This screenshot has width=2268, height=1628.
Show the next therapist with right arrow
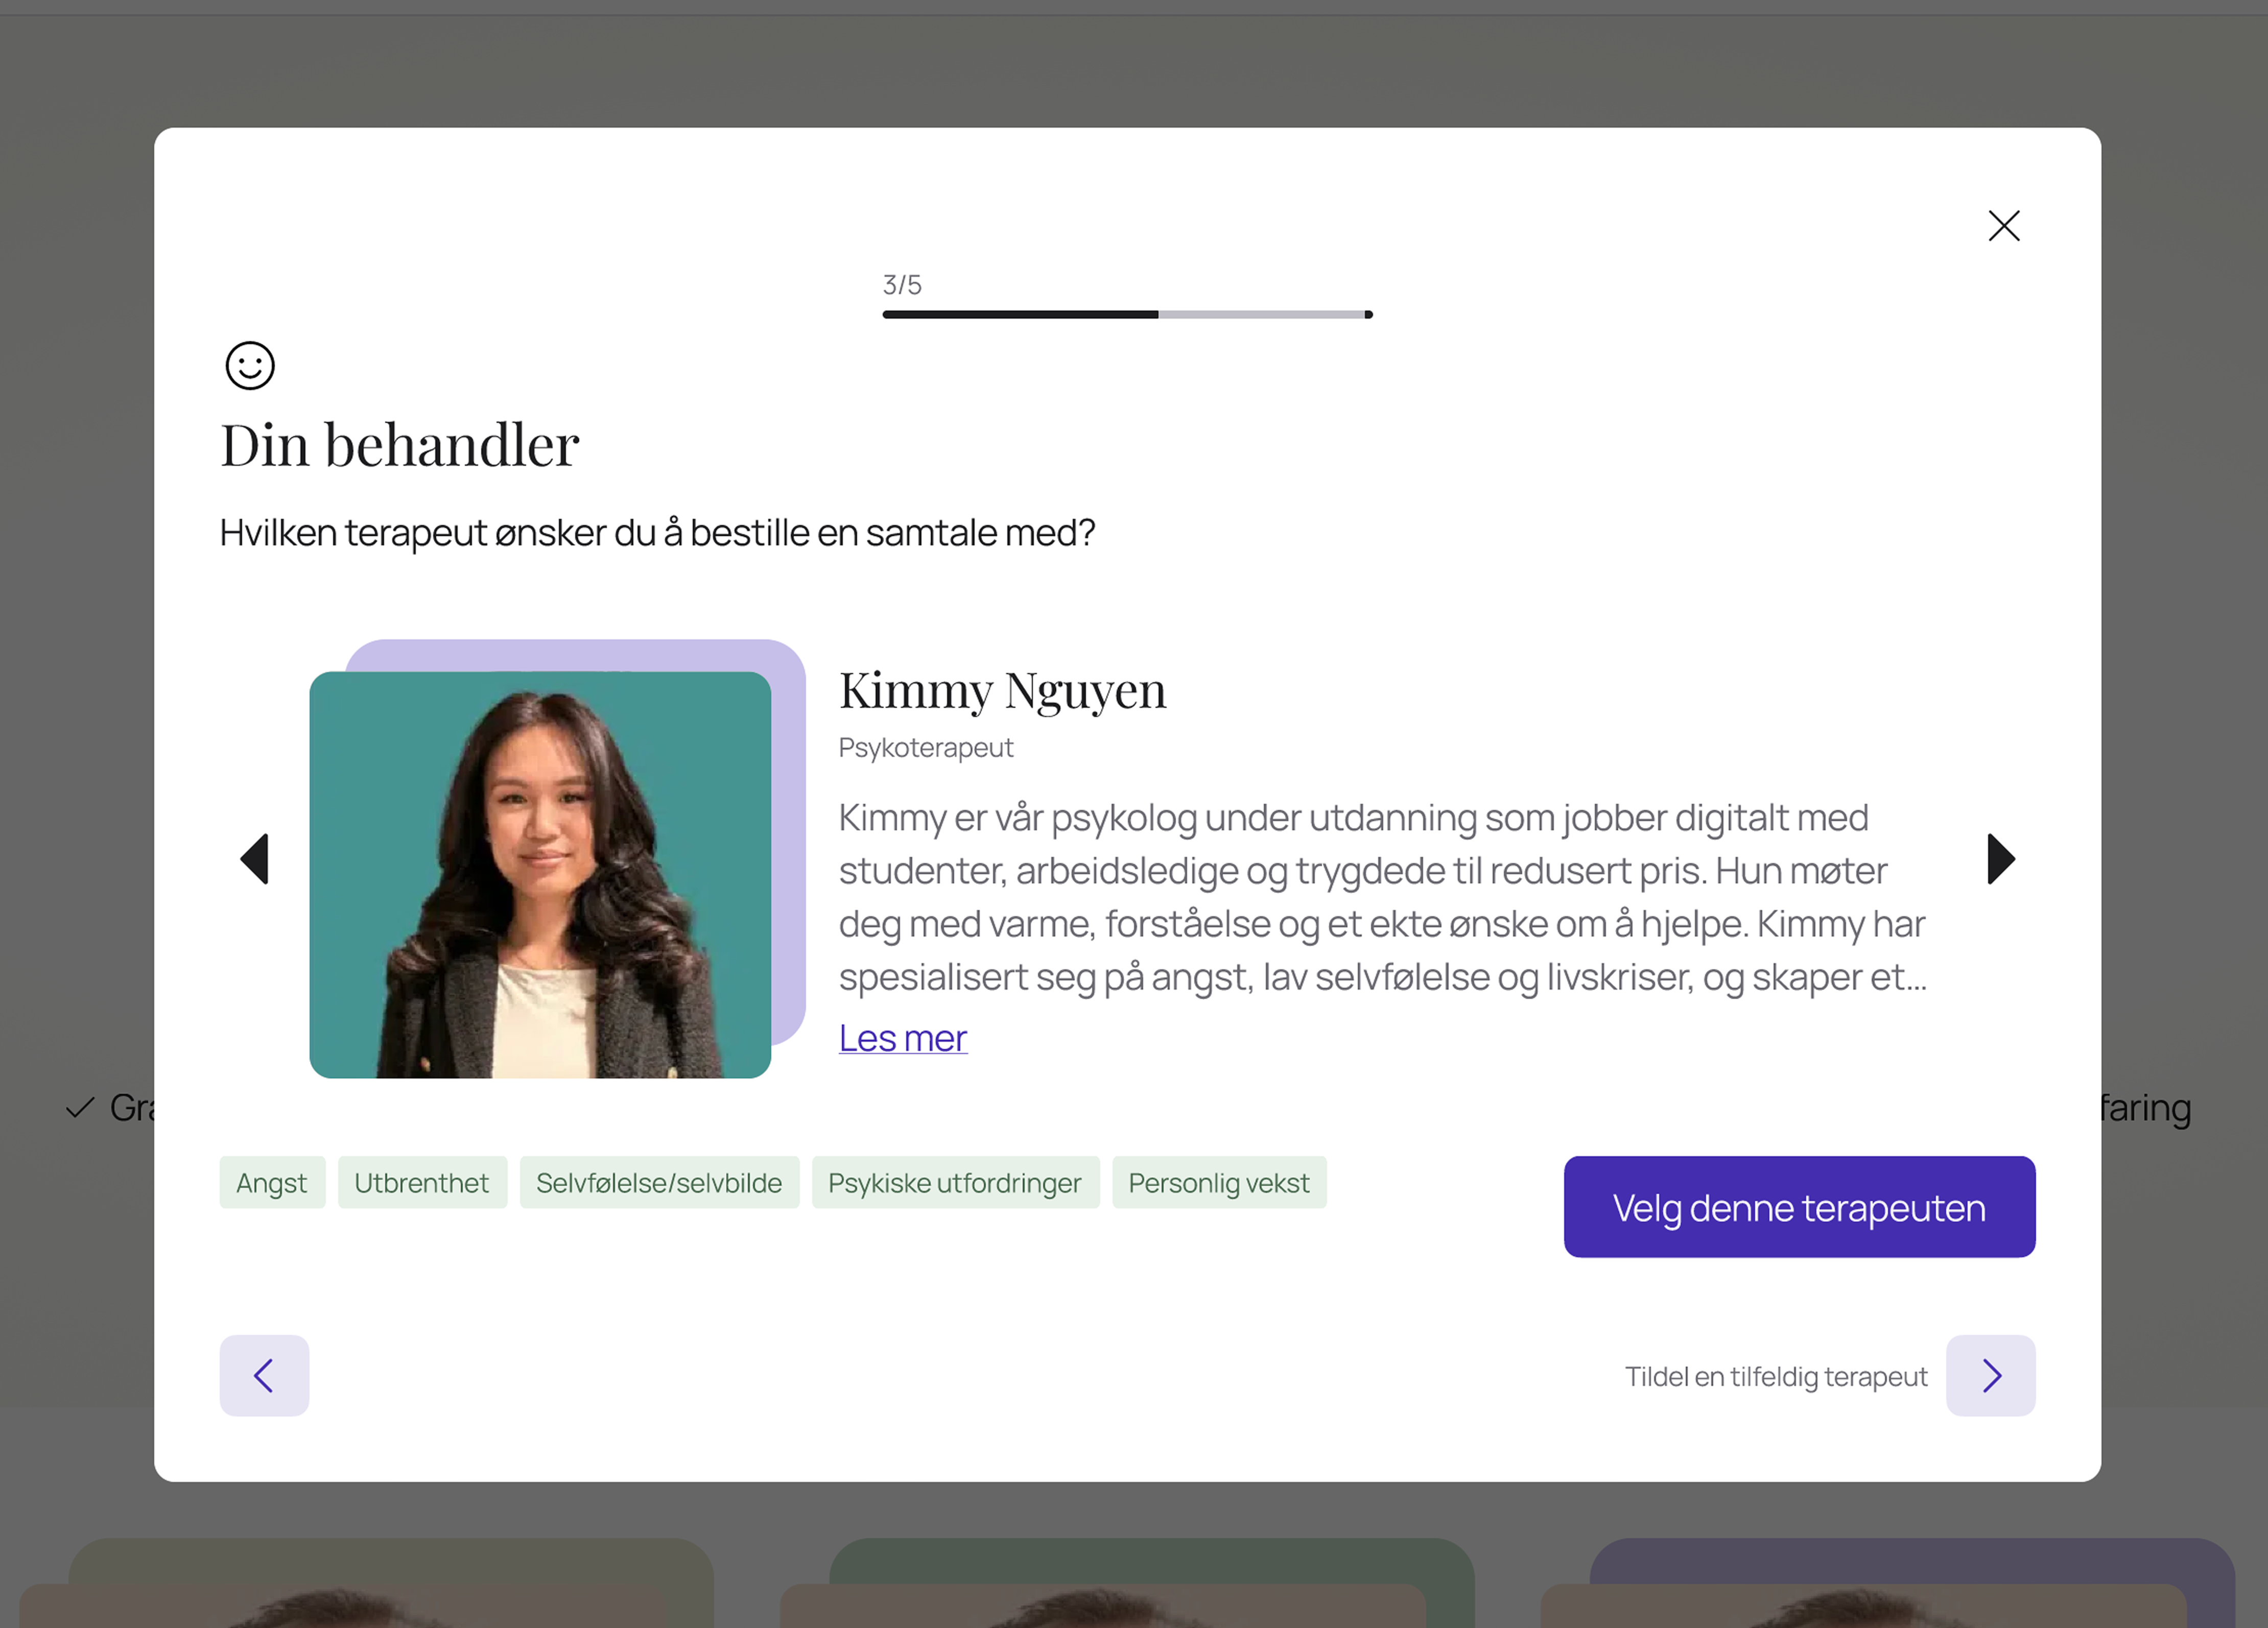(x=2000, y=859)
